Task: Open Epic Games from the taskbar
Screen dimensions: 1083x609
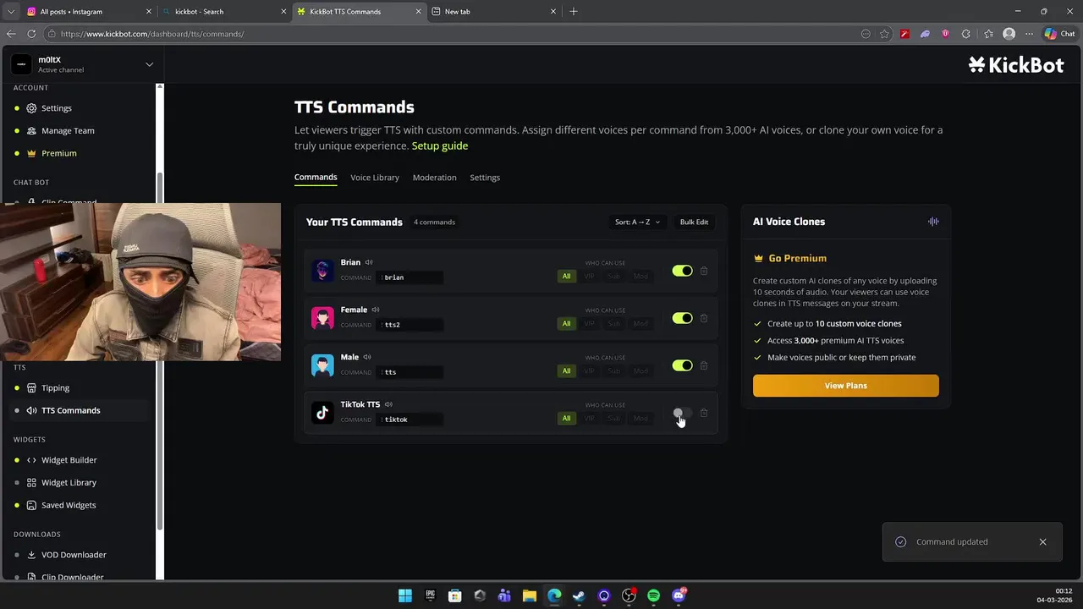Action: (430, 595)
